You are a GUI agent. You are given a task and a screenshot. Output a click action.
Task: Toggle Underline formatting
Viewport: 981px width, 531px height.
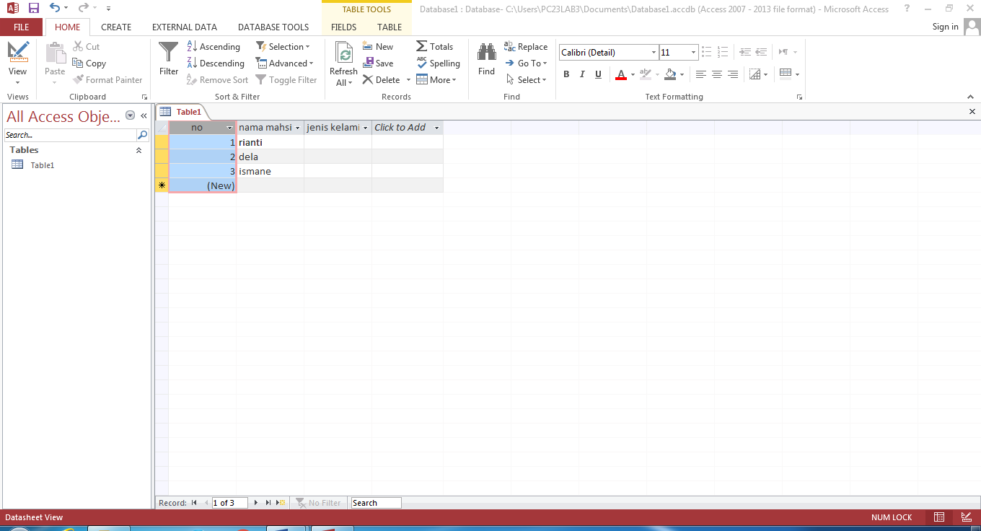(598, 74)
